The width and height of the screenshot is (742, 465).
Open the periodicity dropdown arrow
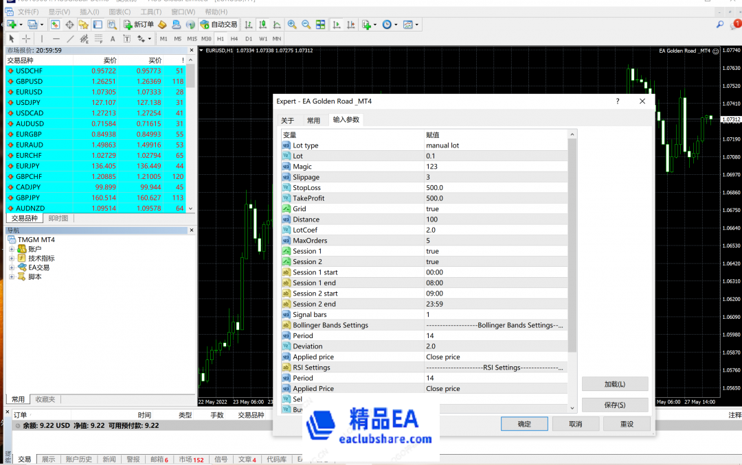396,25
